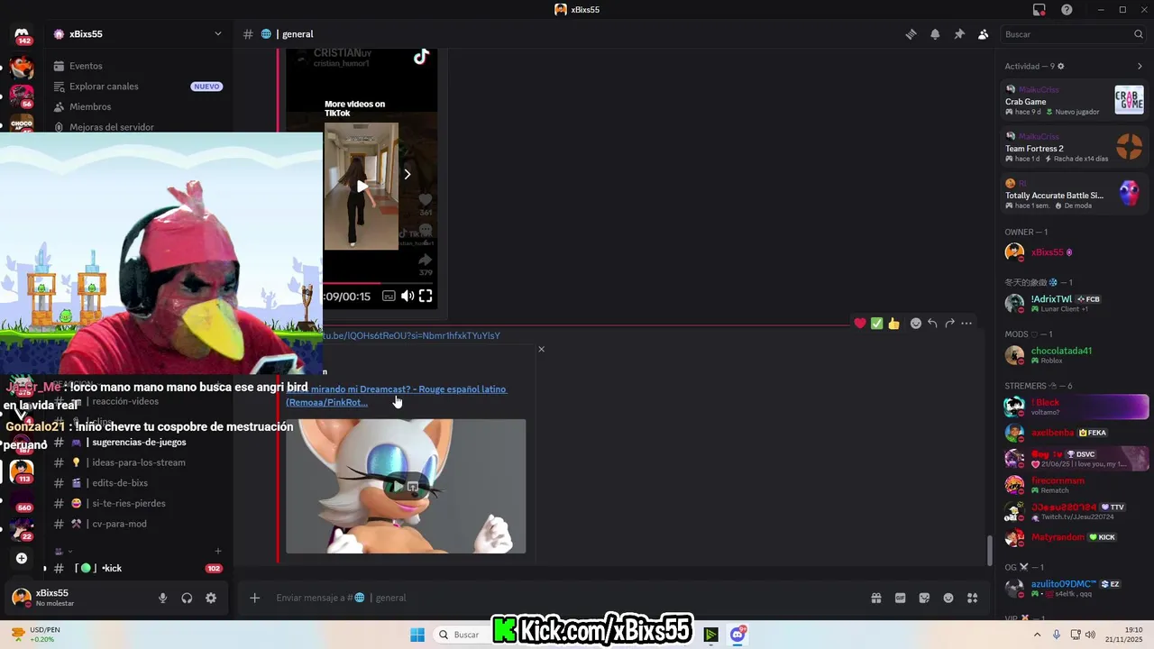Open attachment plus button beside message box
1154x649 pixels.
(x=255, y=598)
